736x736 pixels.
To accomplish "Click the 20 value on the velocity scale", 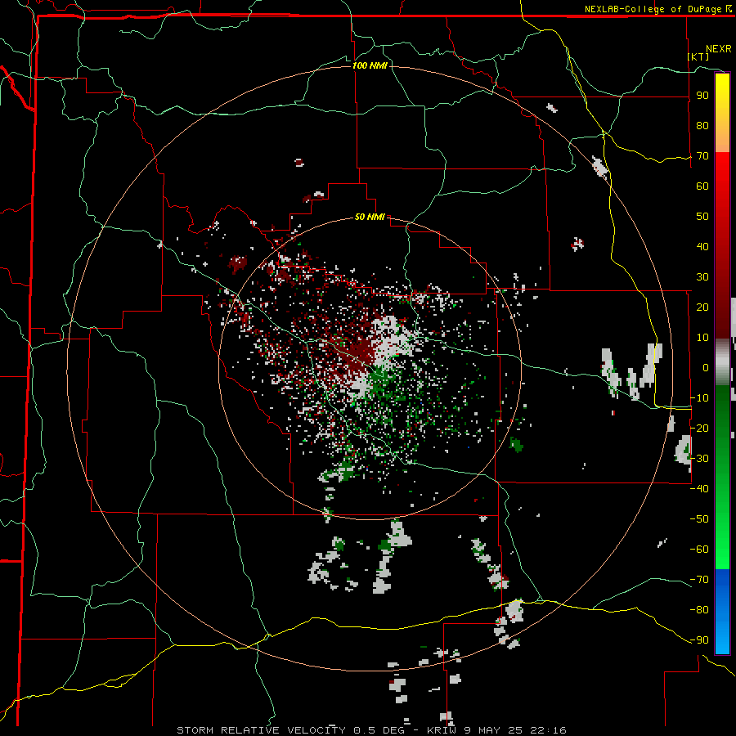I will point(702,307).
